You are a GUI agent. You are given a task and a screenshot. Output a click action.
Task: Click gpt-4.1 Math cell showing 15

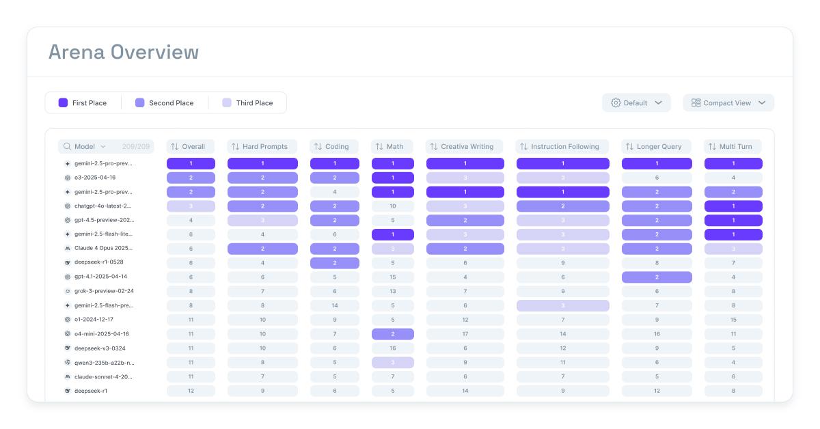pyautogui.click(x=393, y=277)
